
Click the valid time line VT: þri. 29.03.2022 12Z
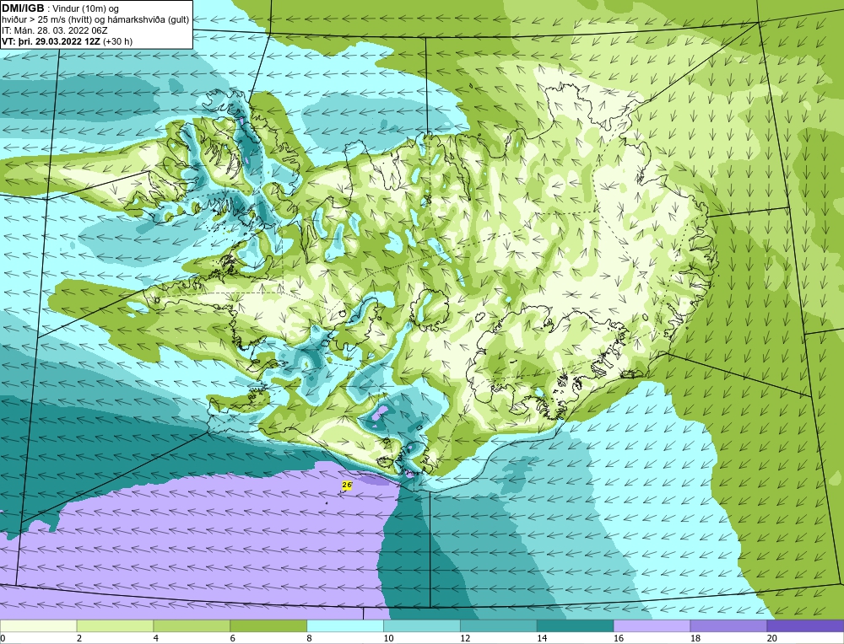tap(68, 41)
